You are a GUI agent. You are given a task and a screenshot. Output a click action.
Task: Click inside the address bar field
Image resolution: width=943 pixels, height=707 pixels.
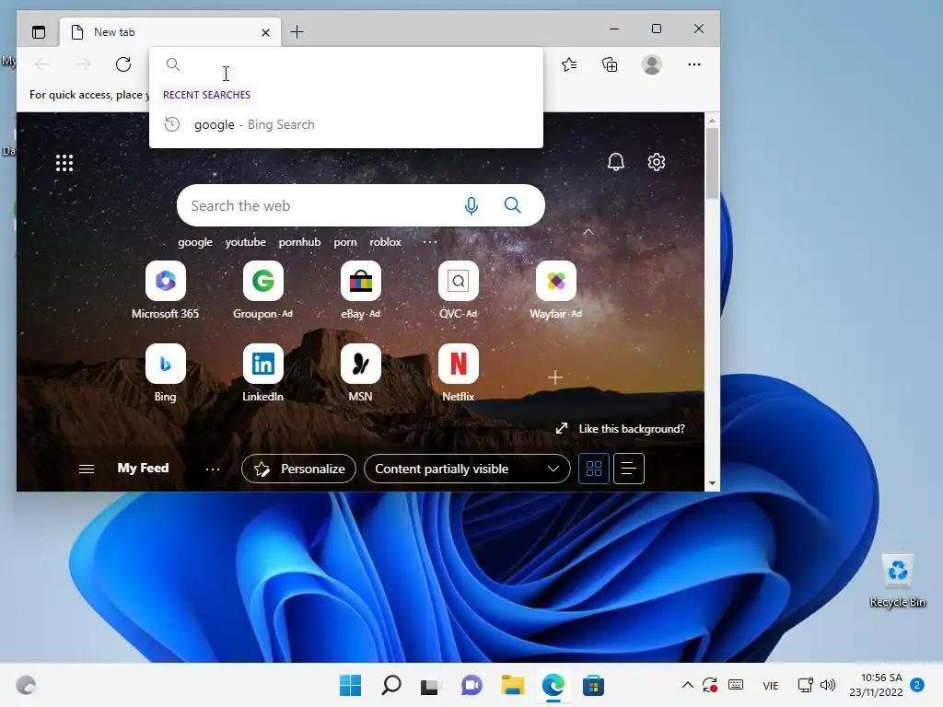click(x=346, y=65)
